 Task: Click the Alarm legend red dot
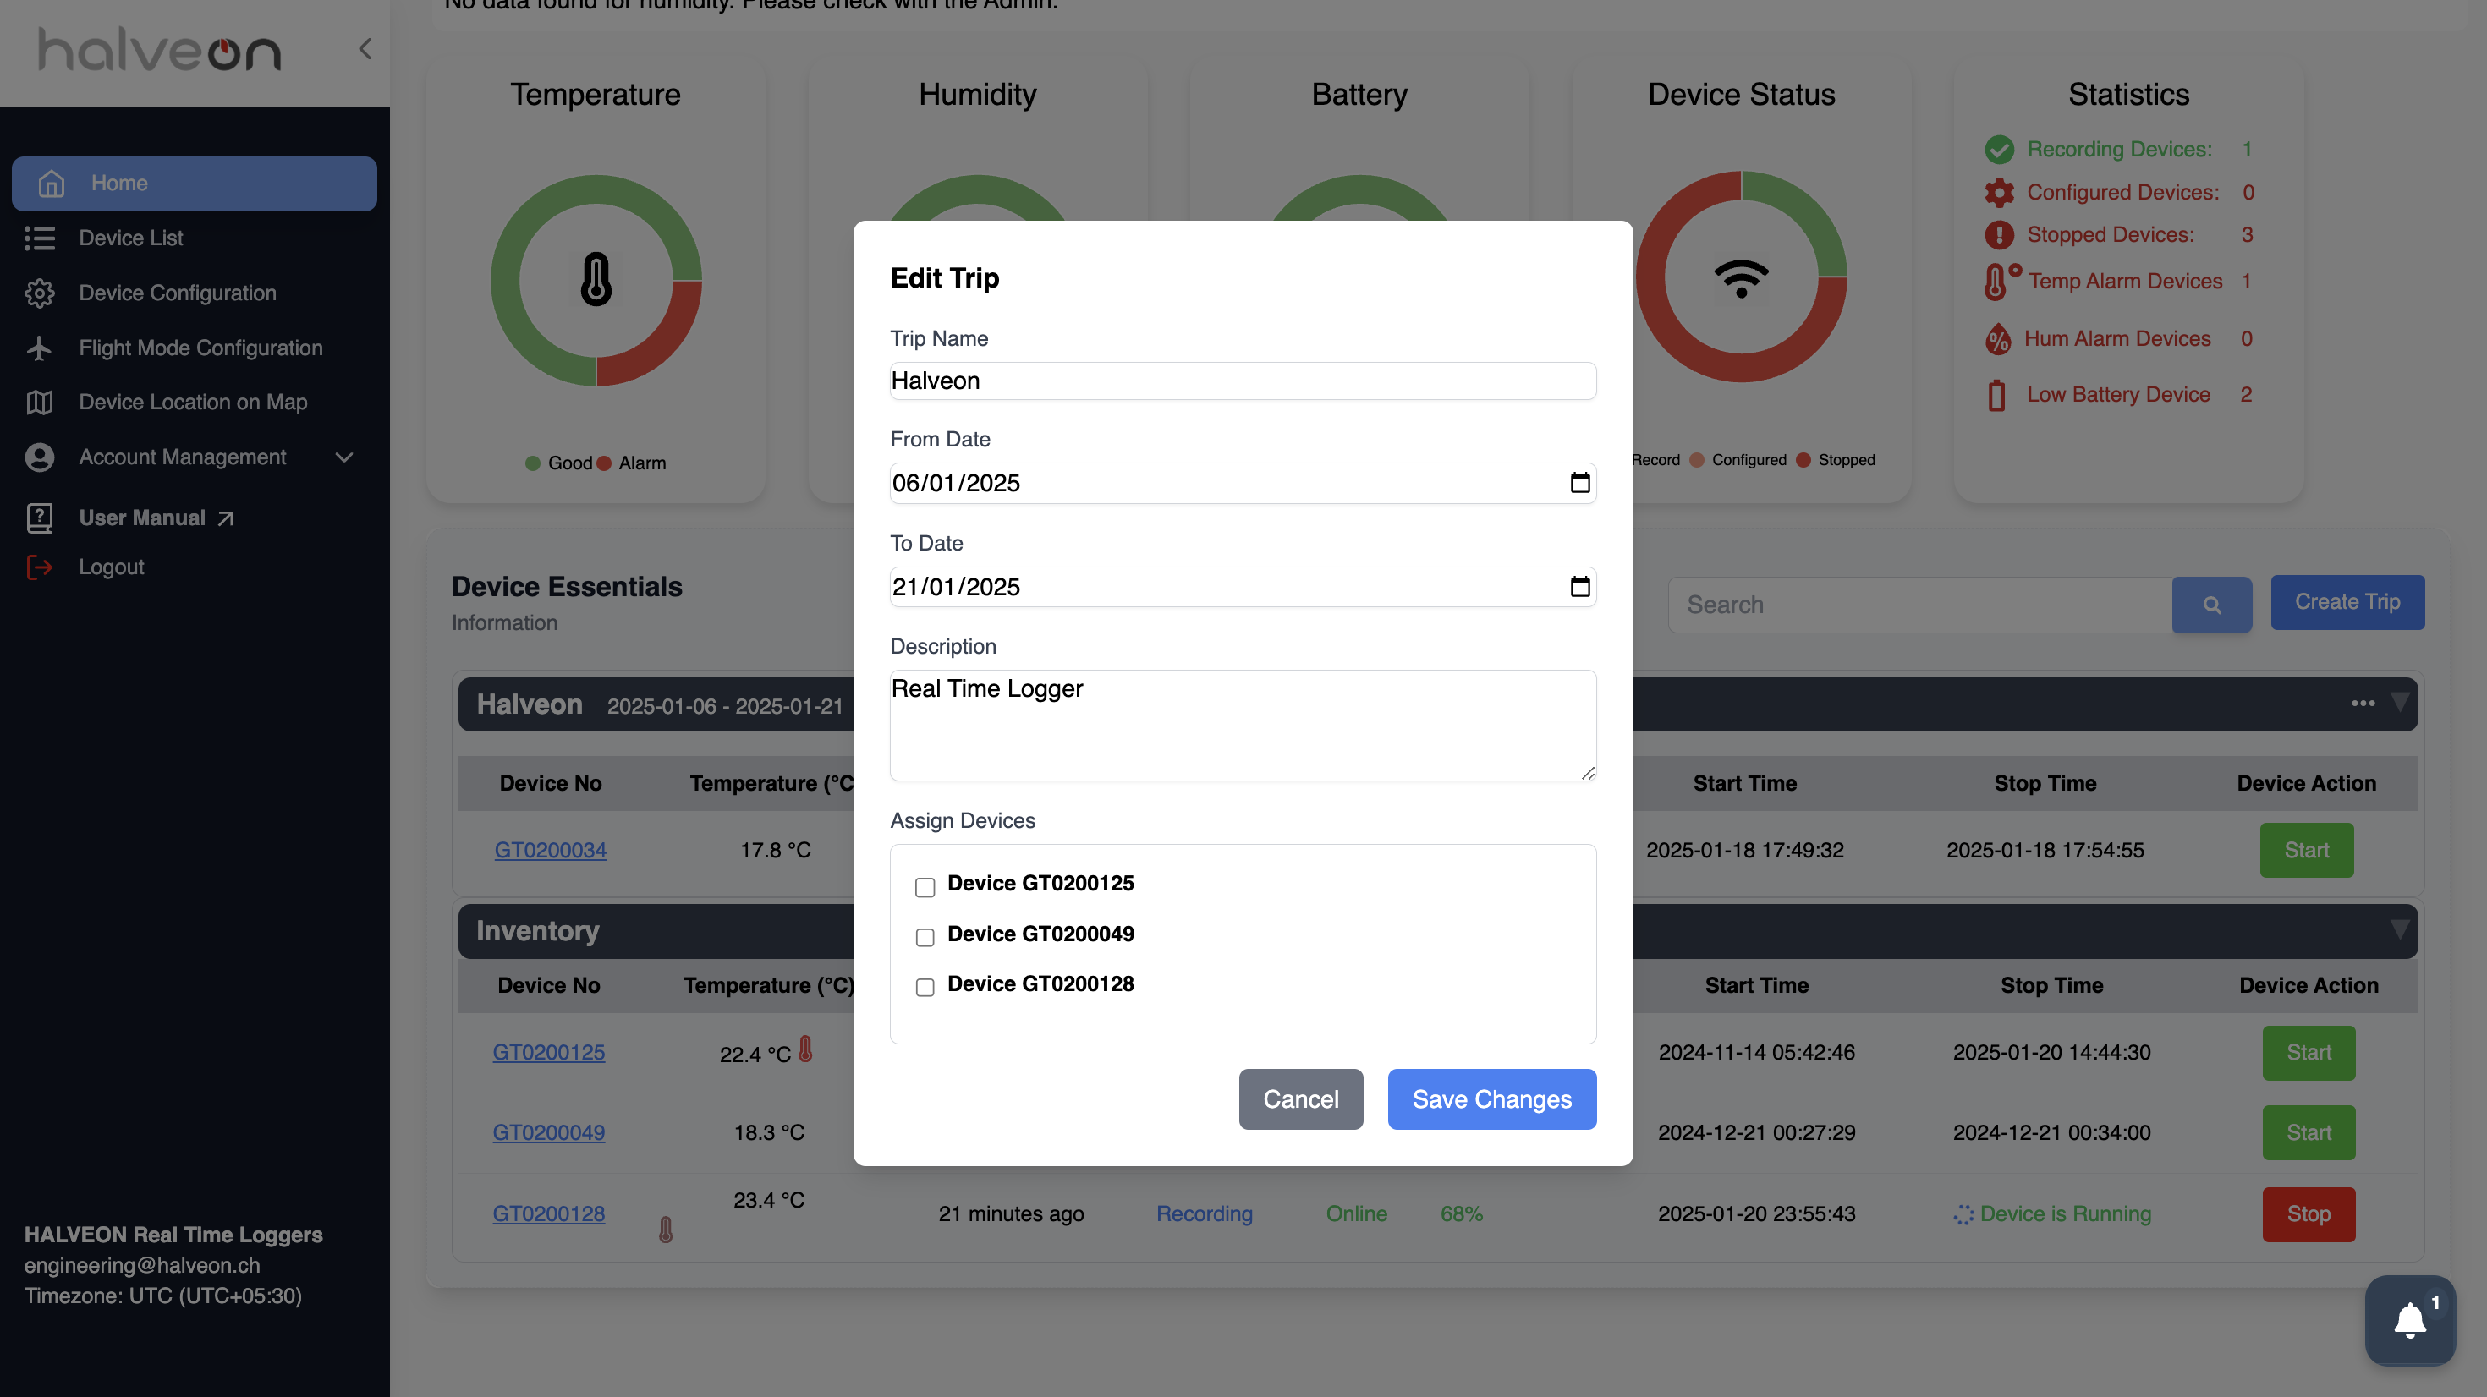(x=604, y=463)
